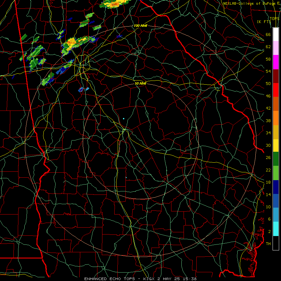The width and height of the screenshot is (281, 281).
Task: Click the "46" legend value
Action: pyautogui.click(x=268, y=96)
